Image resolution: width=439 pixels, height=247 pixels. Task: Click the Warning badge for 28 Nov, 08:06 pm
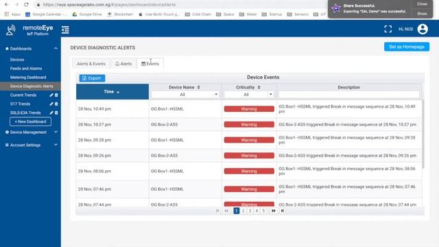pyautogui.click(x=249, y=171)
